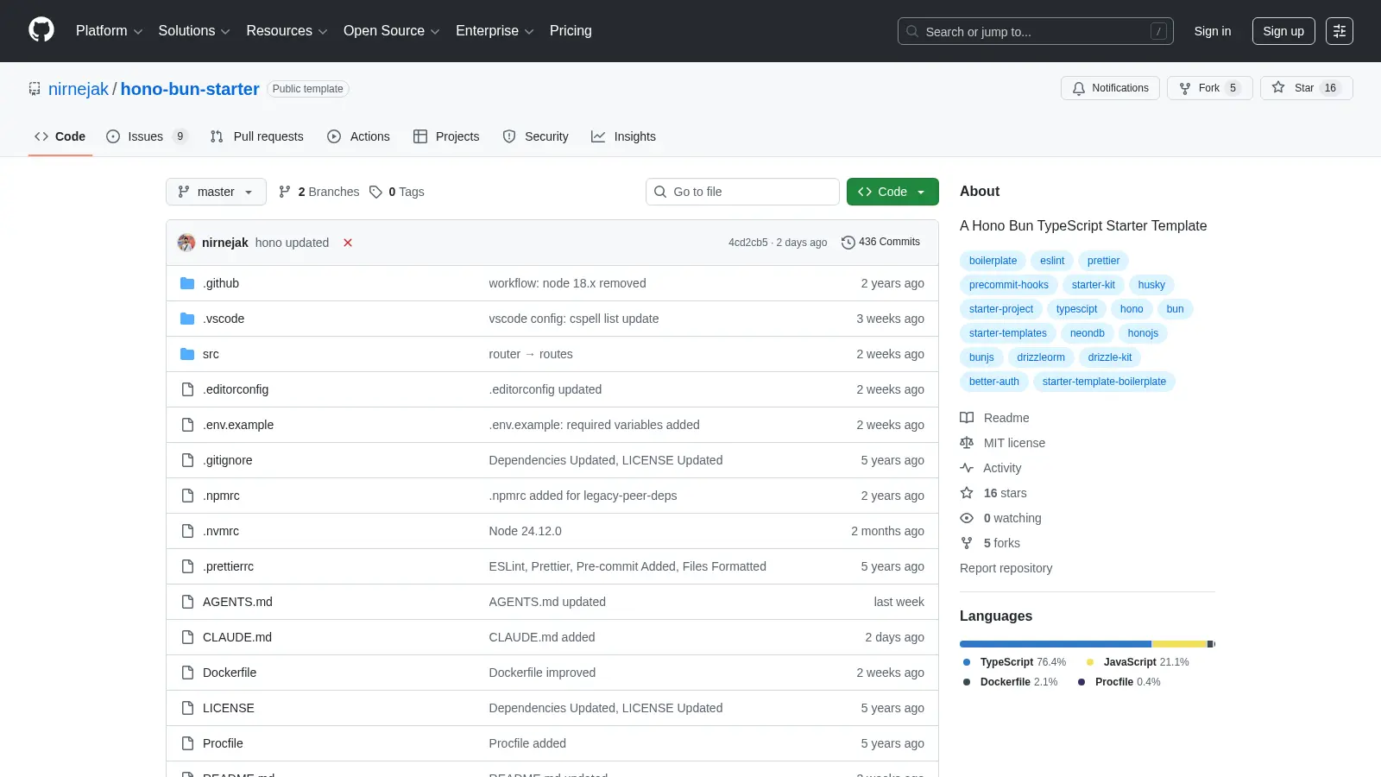The height and width of the screenshot is (777, 1381).
Task: Switch to the Security tab
Action: [x=535, y=136]
